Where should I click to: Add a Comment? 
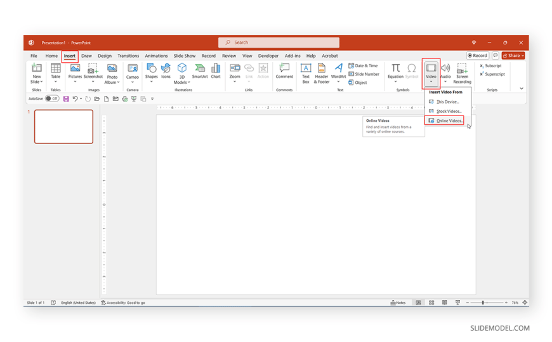coord(284,71)
